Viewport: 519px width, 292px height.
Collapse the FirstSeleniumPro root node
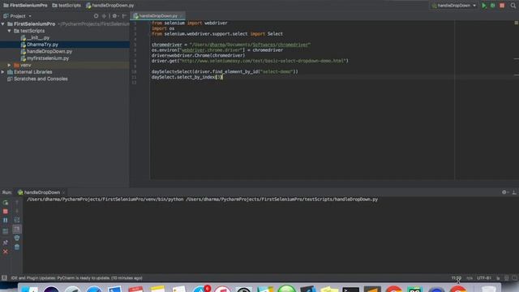tap(3, 24)
